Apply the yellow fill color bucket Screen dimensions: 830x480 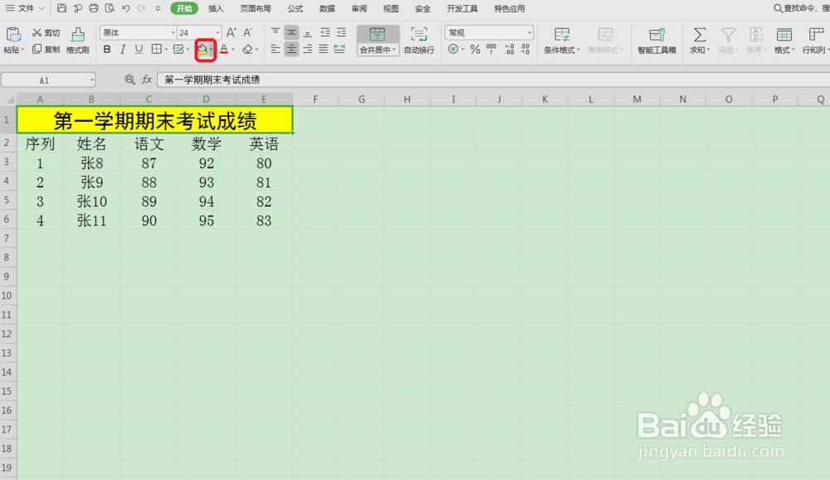point(203,49)
